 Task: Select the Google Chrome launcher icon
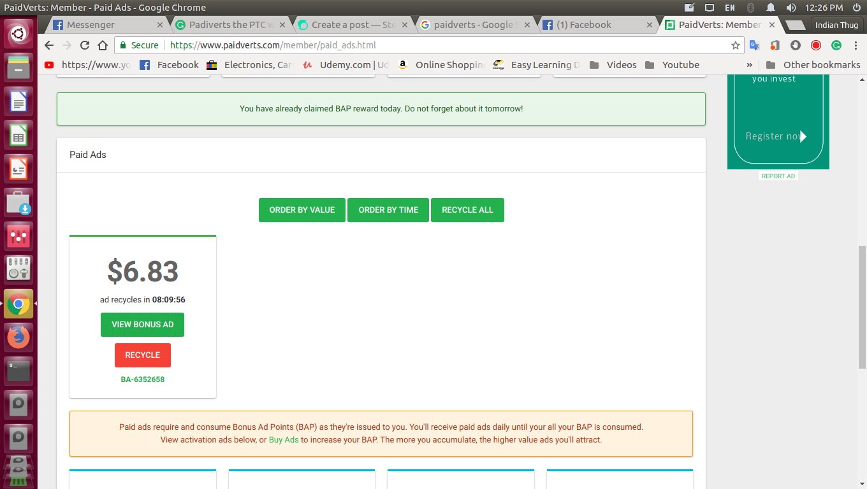click(18, 304)
